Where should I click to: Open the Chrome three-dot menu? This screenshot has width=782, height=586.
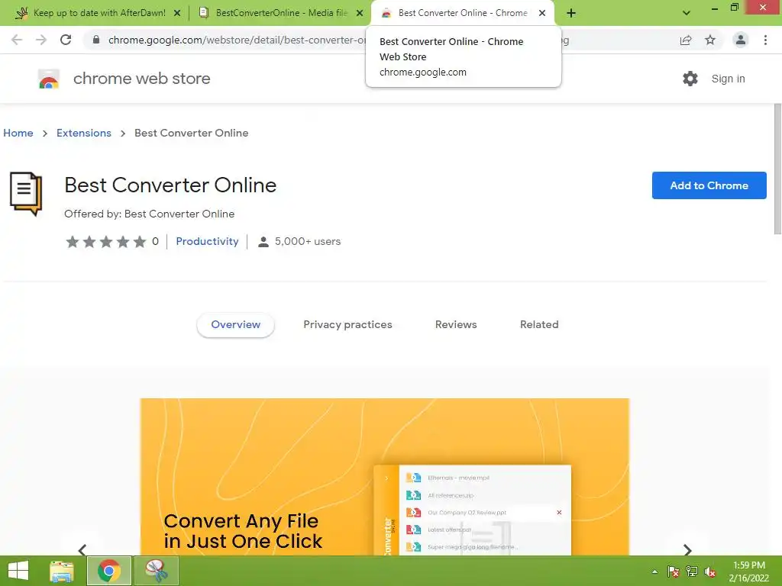tap(765, 40)
